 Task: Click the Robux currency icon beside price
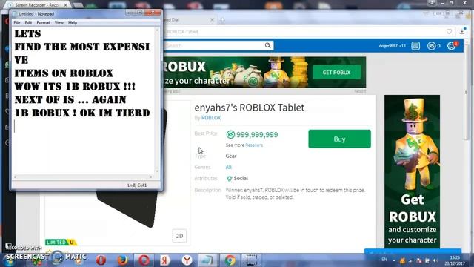coord(230,134)
